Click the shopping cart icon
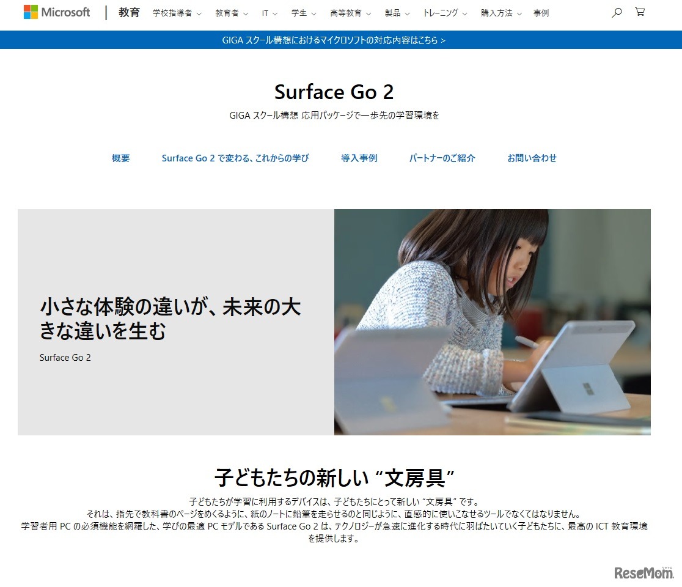The height and width of the screenshot is (587, 682). point(639,12)
